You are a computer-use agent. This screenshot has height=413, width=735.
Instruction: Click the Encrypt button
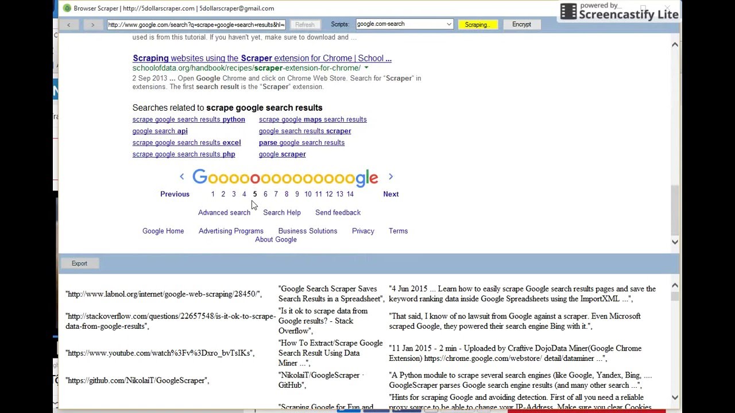(x=521, y=25)
